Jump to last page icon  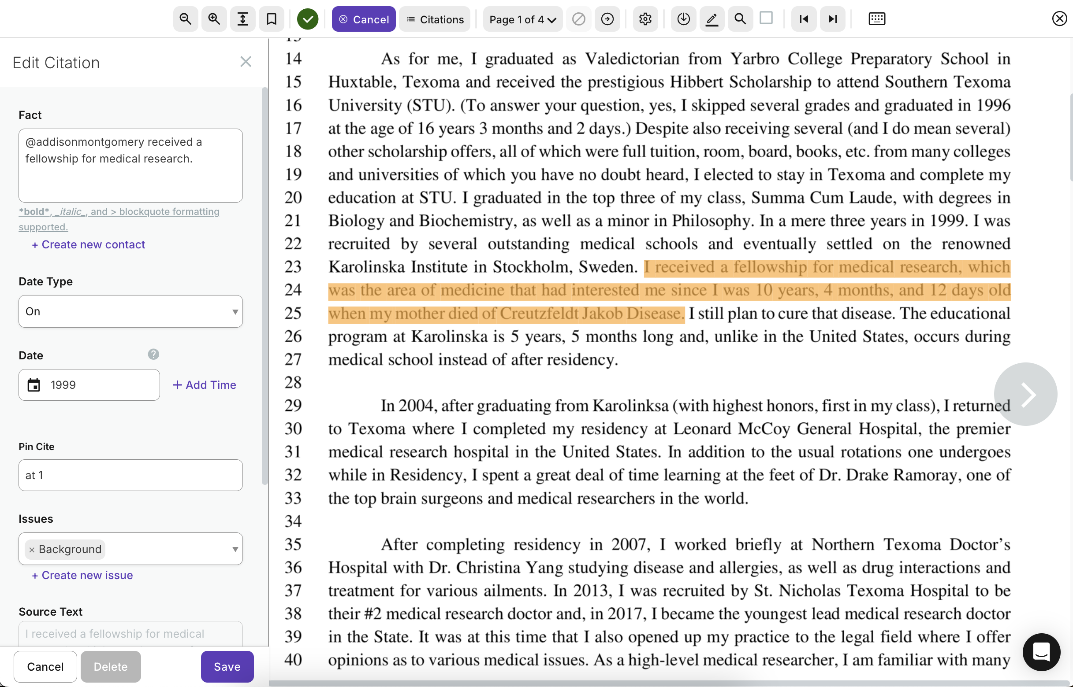(x=832, y=19)
